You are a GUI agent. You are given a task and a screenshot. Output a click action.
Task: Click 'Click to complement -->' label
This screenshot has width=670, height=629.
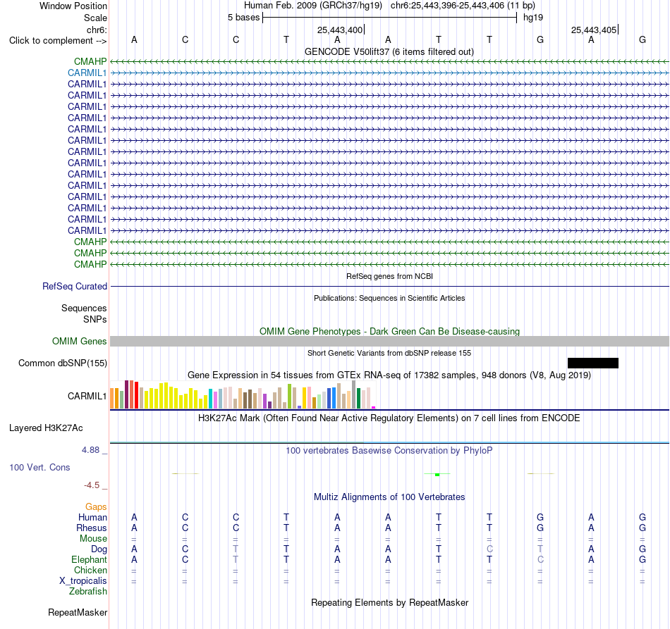click(x=58, y=41)
